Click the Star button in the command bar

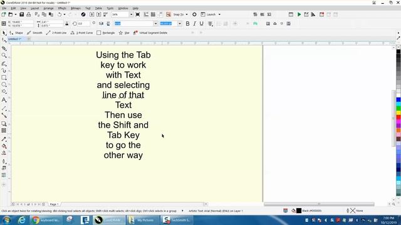[x=124, y=33]
